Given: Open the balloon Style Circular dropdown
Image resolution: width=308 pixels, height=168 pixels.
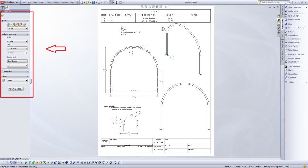Looking at the screenshot, I should tap(17, 41).
